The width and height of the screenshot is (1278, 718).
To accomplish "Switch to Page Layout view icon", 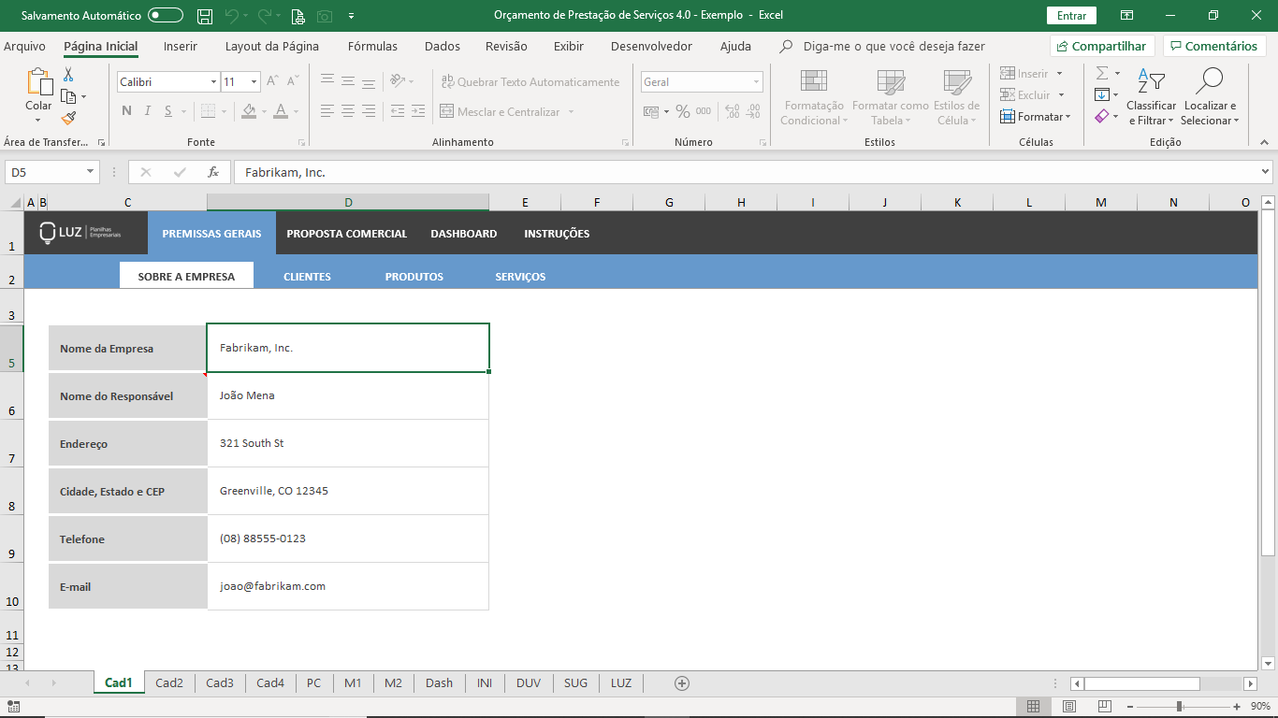I will (1069, 706).
